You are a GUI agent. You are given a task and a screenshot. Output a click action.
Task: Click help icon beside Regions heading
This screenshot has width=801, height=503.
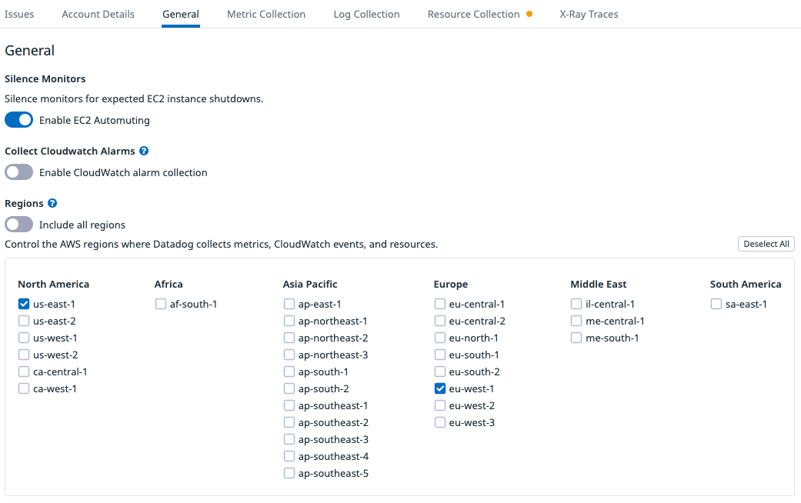(x=52, y=204)
